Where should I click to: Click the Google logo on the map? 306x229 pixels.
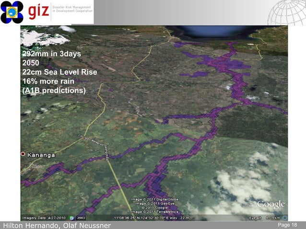[x=271, y=205]
